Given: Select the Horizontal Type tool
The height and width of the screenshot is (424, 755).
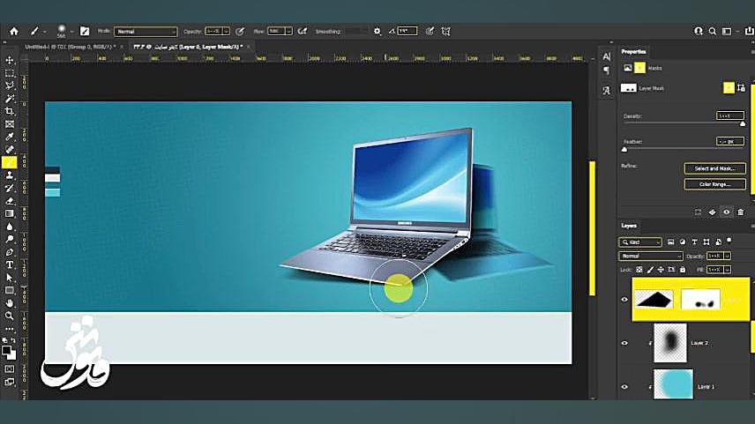Looking at the screenshot, I should coord(9,265).
